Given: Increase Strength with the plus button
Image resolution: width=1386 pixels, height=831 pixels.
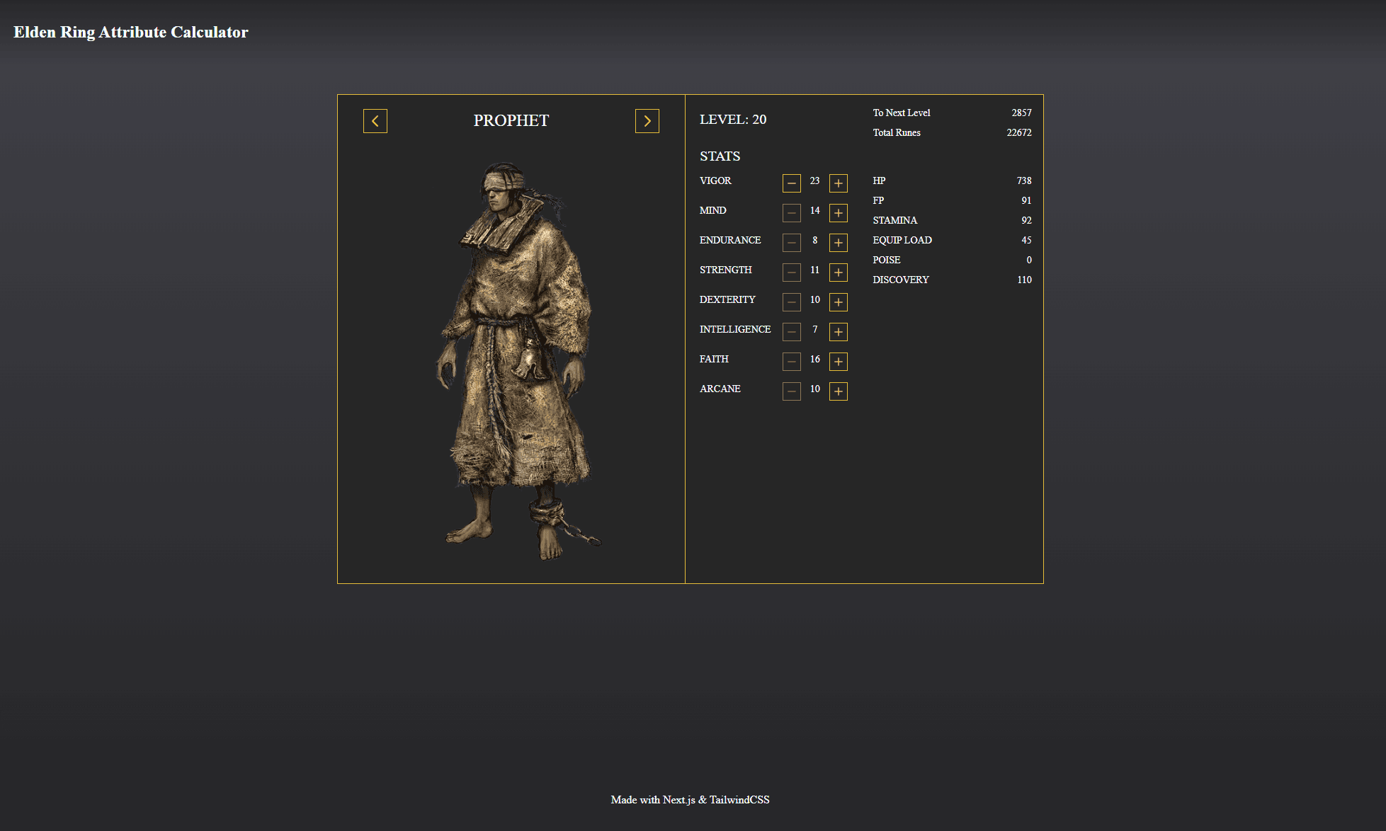Looking at the screenshot, I should [x=839, y=273].
